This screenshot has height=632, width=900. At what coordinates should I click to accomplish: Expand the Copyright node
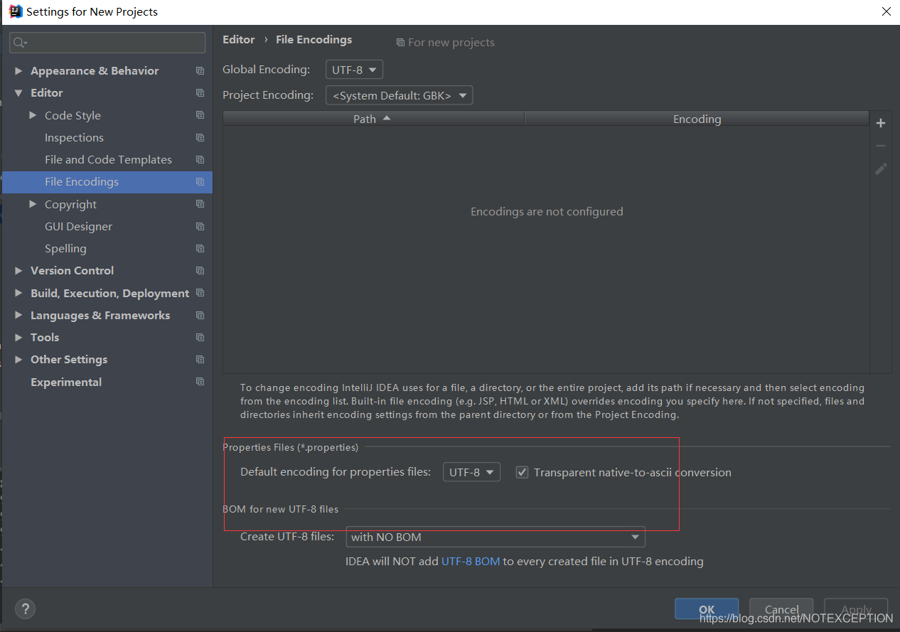coord(33,204)
